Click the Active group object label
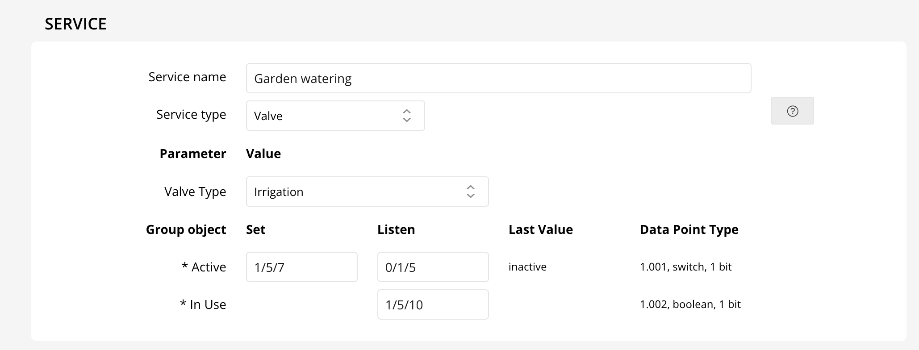Image resolution: width=919 pixels, height=350 pixels. 204,267
